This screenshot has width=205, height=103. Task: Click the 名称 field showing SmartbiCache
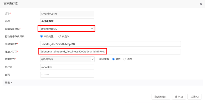point(67,14)
